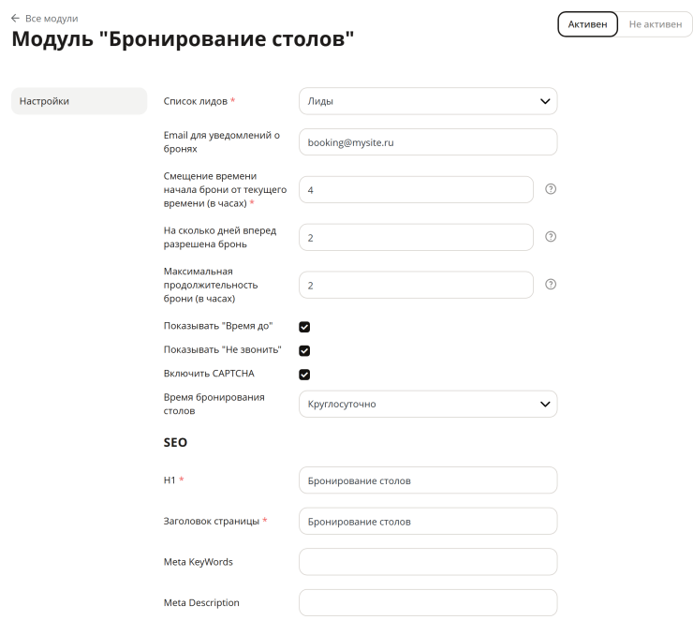Click the Максимальная продолжительность брони label
The width and height of the screenshot is (693, 620).
tap(211, 285)
